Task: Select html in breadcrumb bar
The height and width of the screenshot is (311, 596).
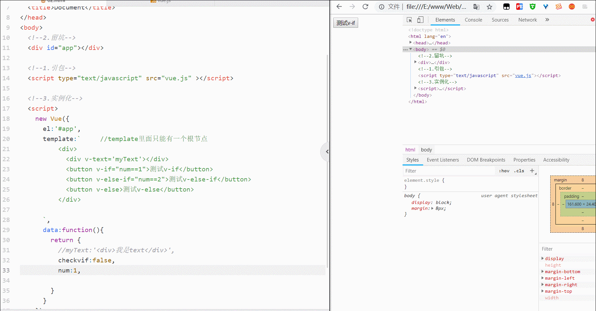Action: tap(410, 150)
